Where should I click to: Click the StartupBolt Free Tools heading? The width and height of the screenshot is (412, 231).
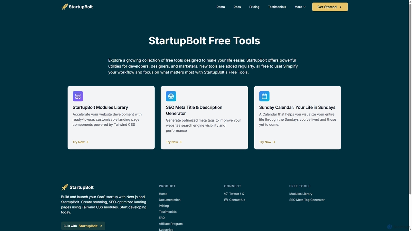click(x=204, y=41)
